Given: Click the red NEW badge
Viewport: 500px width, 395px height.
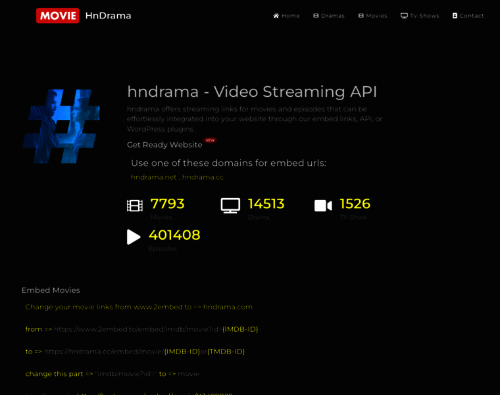Looking at the screenshot, I should 210,140.
